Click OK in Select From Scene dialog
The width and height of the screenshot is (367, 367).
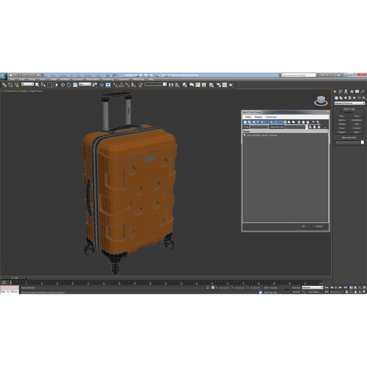(303, 226)
